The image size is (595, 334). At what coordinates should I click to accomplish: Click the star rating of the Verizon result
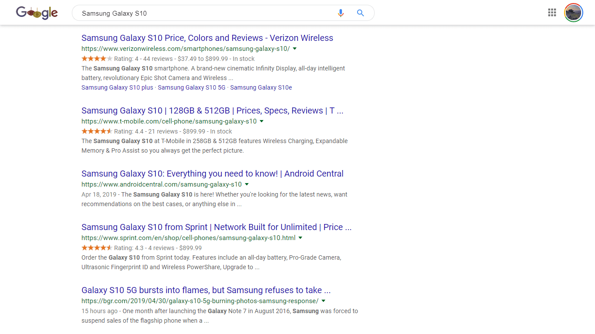pyautogui.click(x=97, y=58)
